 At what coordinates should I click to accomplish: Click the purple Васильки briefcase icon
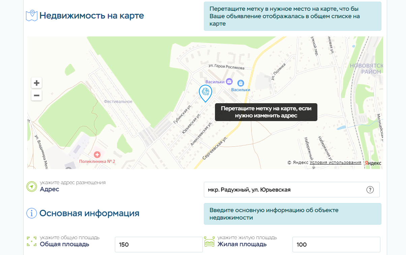pos(229,81)
